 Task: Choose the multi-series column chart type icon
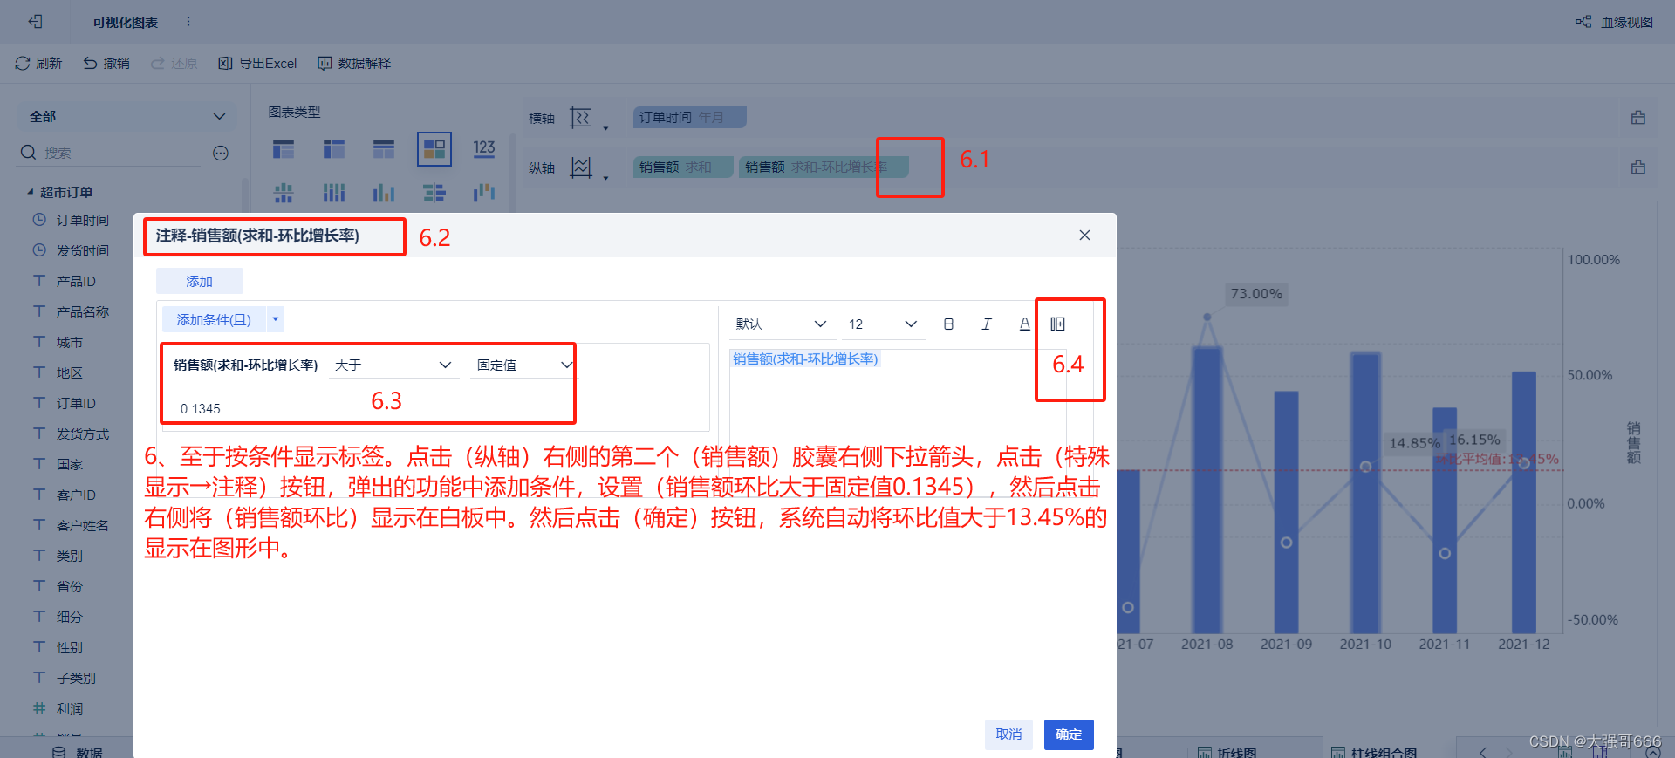pos(384,192)
